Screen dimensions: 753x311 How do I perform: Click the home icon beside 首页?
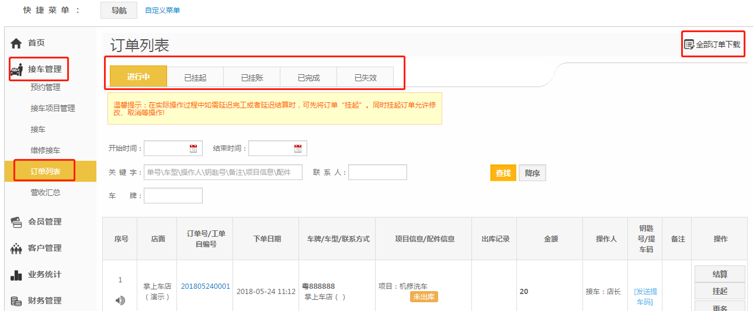click(x=16, y=43)
